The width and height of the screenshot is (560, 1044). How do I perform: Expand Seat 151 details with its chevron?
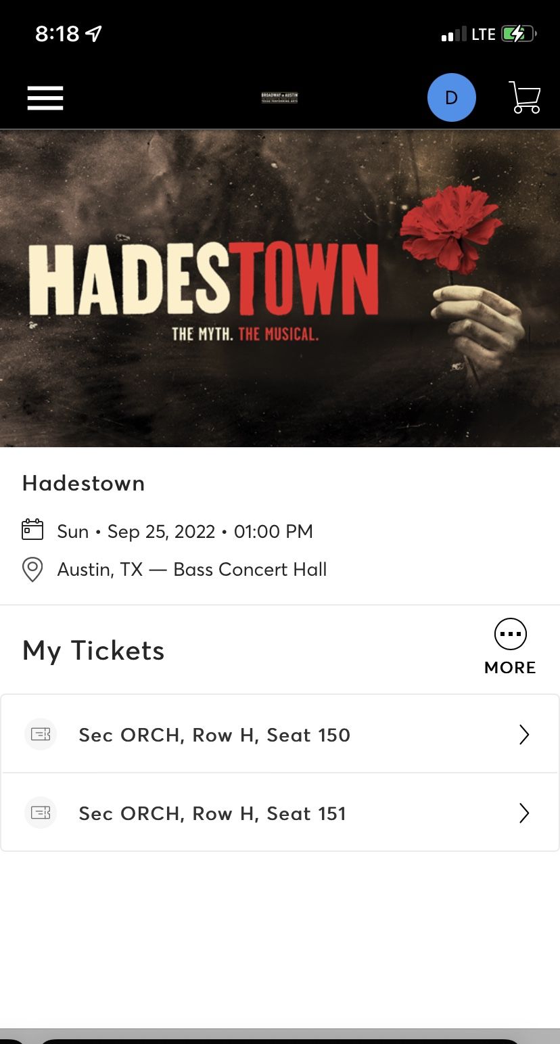[x=524, y=813]
